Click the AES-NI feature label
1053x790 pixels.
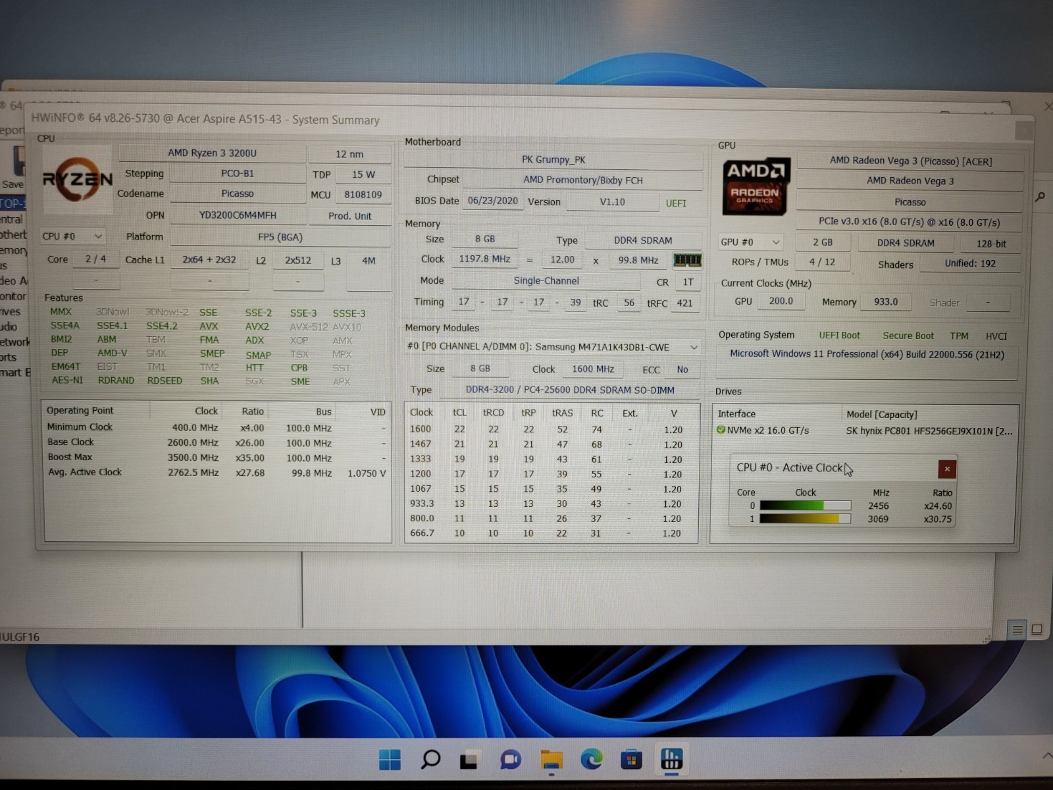(x=67, y=381)
